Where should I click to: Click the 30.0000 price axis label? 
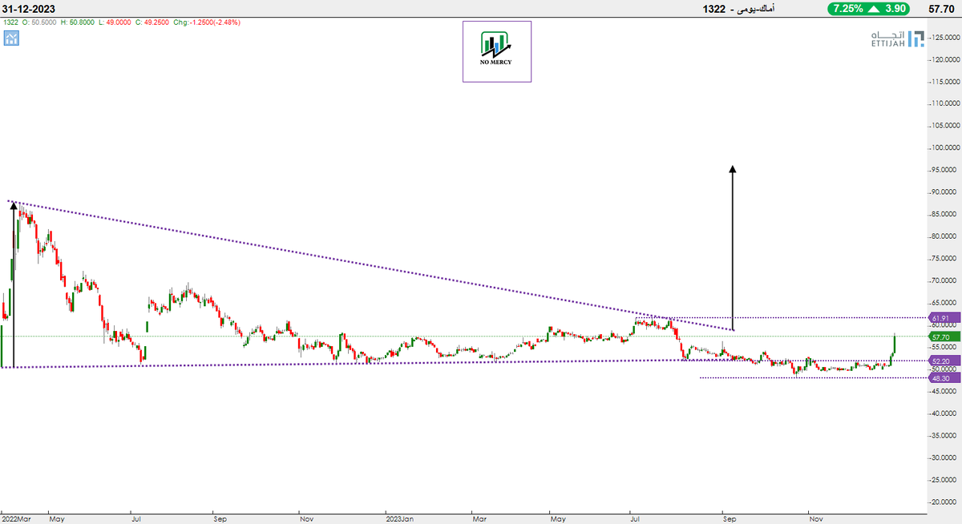[945, 458]
